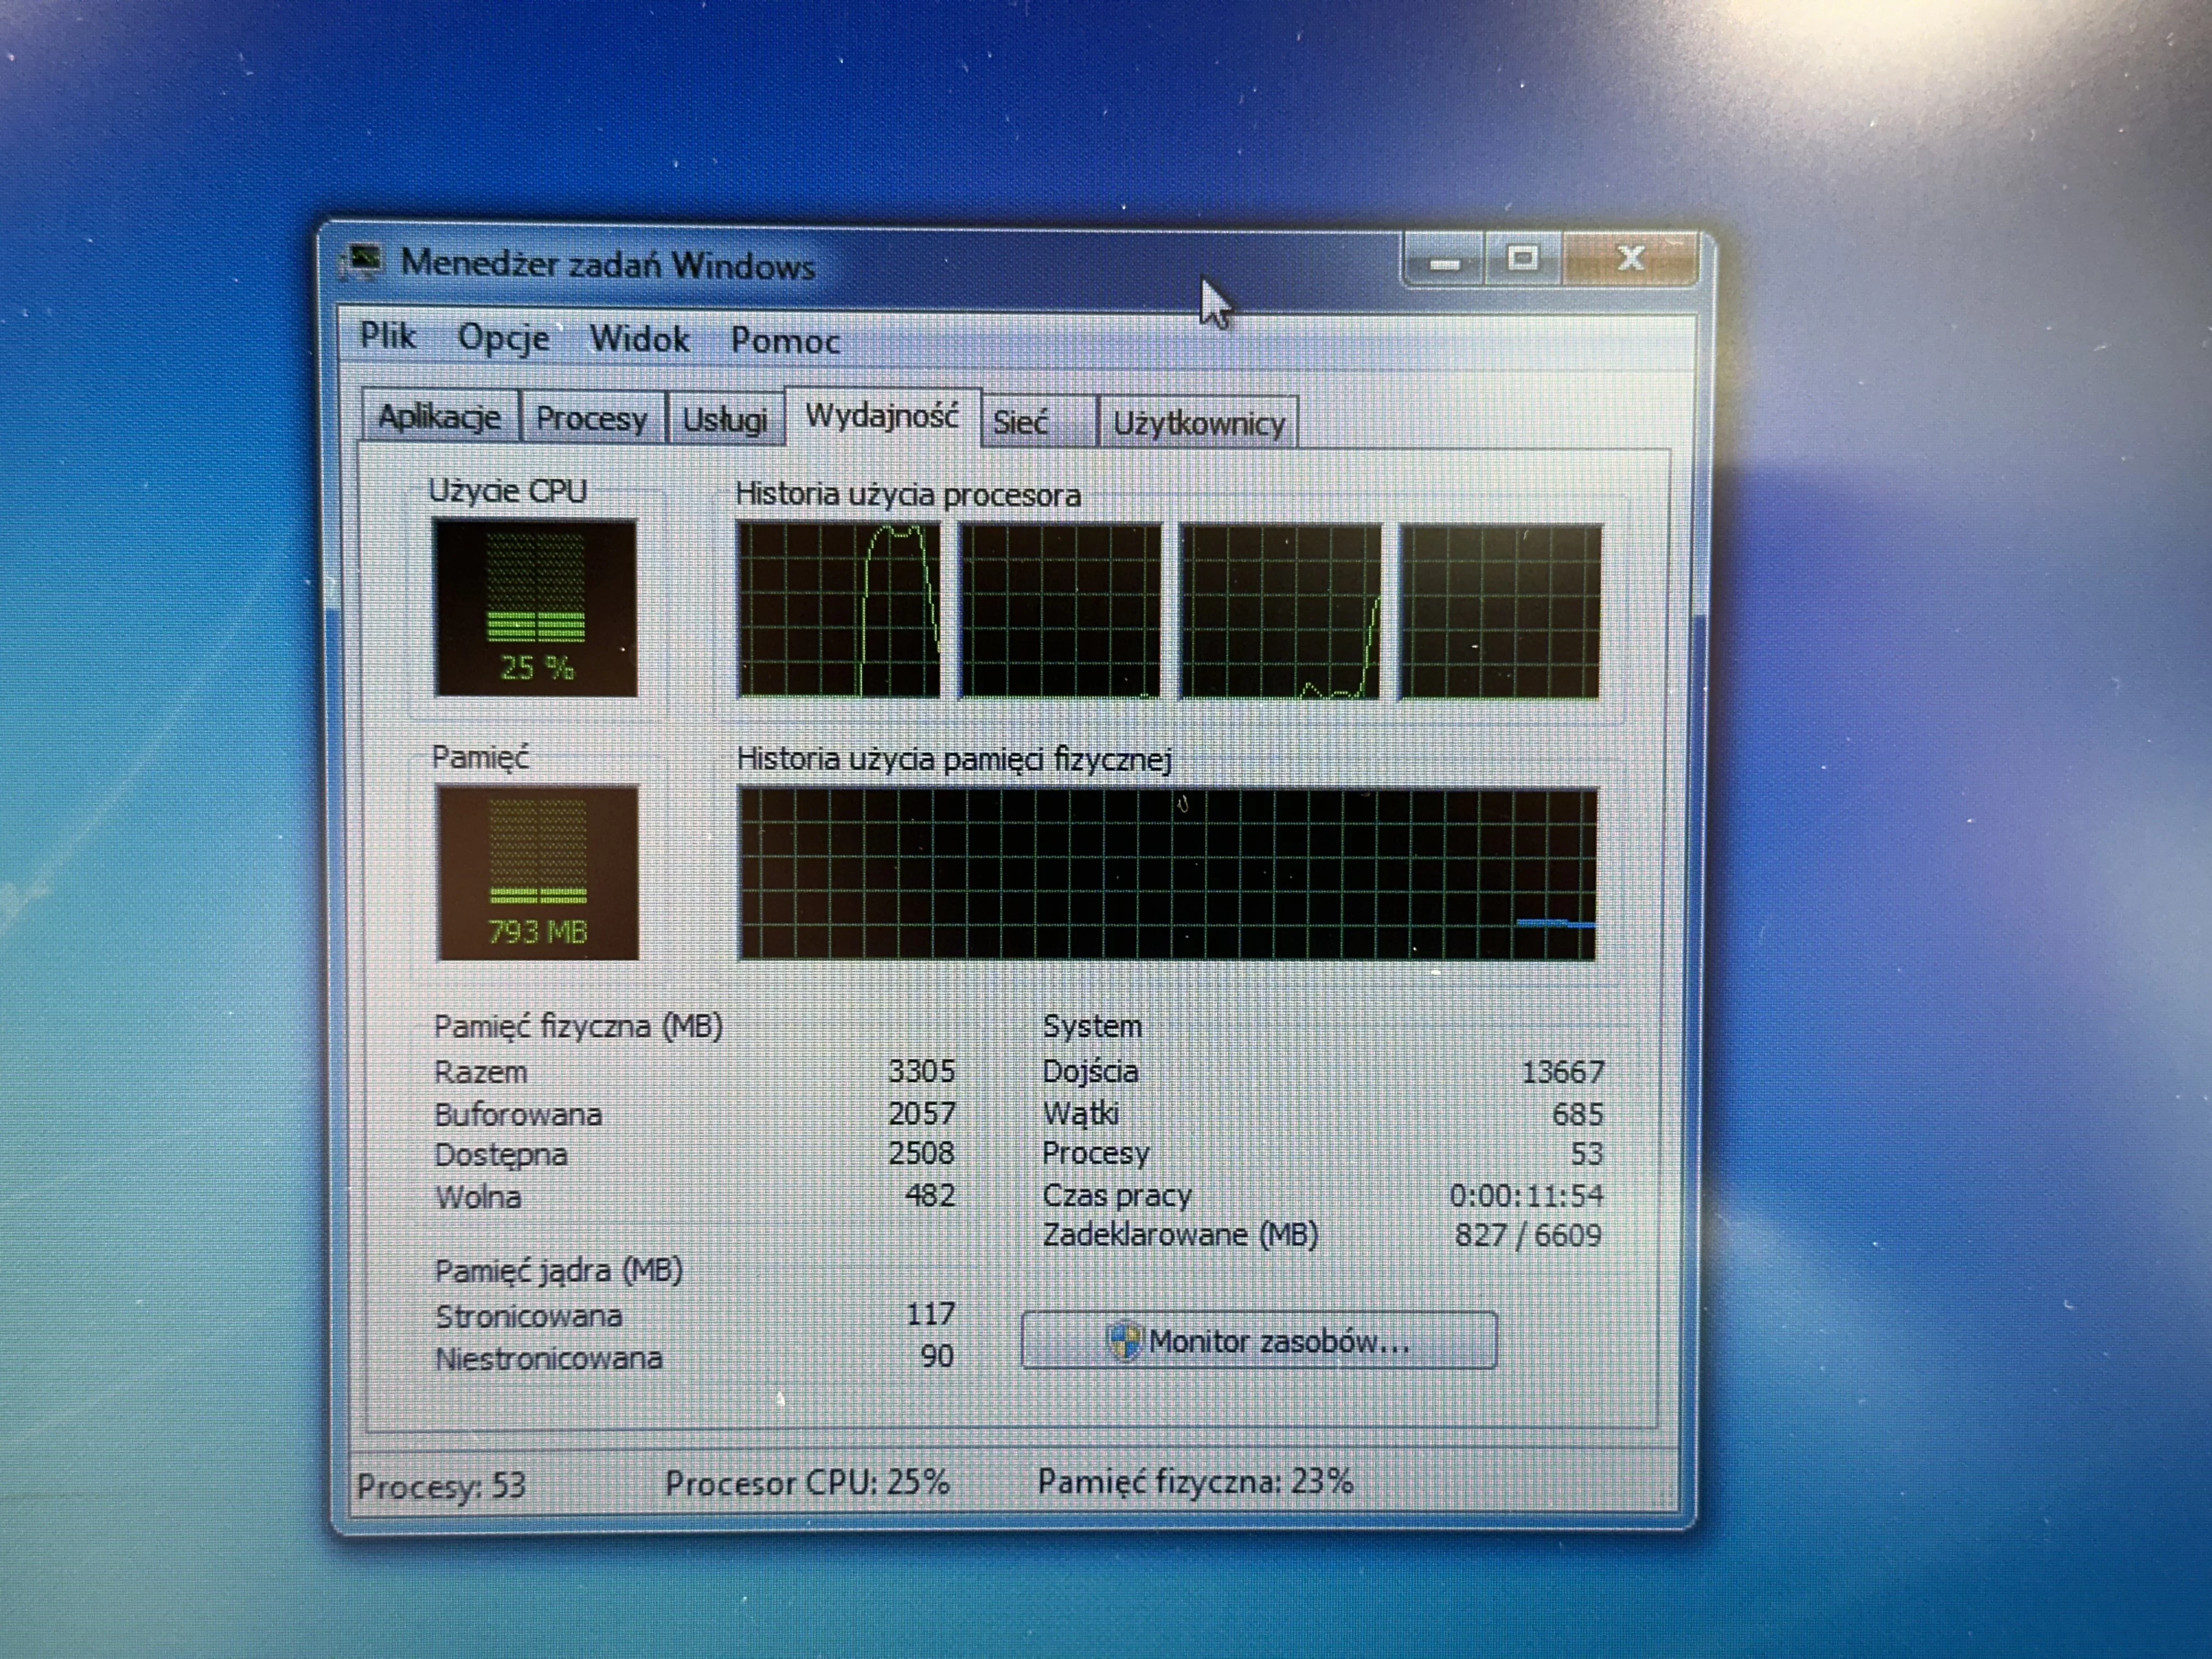This screenshot has height=1659, width=2212.
Task: Minimize the Menedżer zadań window
Action: pyautogui.click(x=1444, y=261)
